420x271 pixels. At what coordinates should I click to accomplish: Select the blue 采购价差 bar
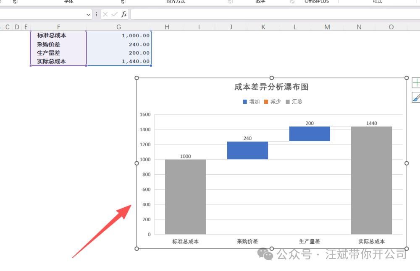pyautogui.click(x=247, y=150)
